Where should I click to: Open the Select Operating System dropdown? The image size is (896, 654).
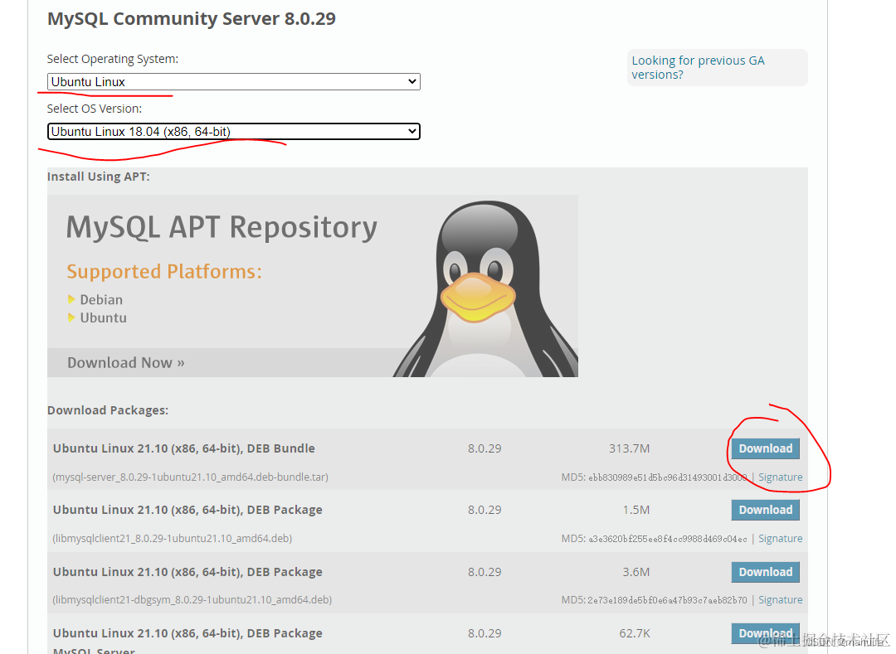tap(233, 81)
